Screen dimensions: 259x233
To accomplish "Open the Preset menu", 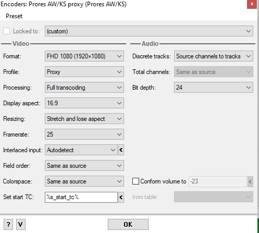I will pos(14,16).
